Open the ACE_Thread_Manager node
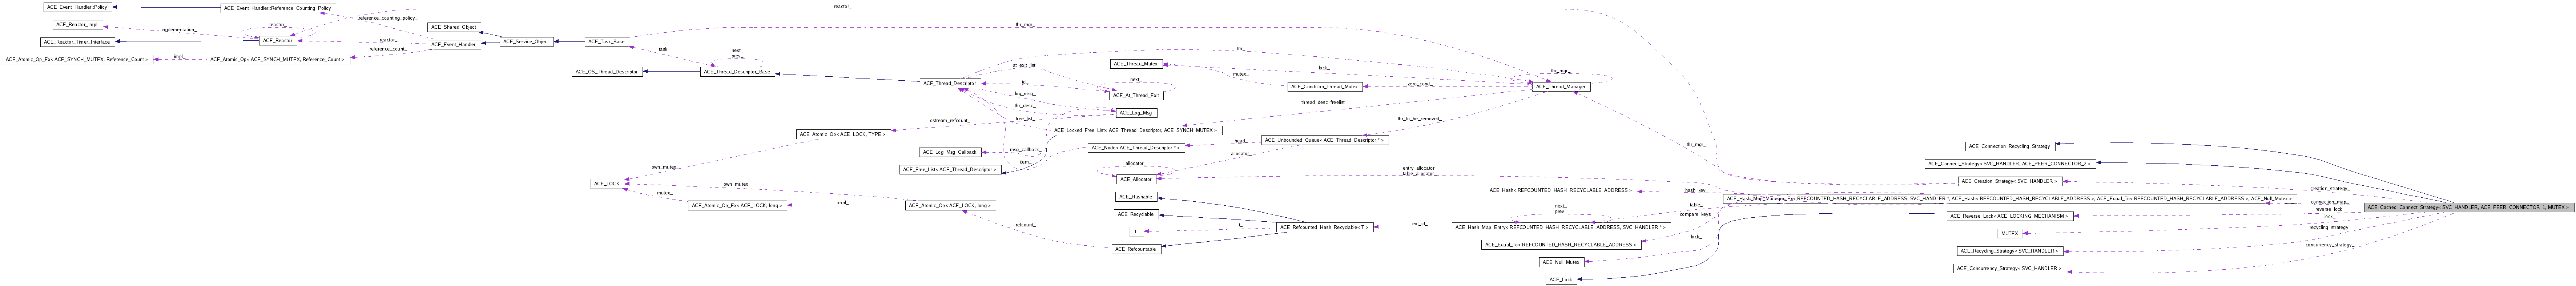Viewport: 2576px width, 286px height. click(1561, 86)
